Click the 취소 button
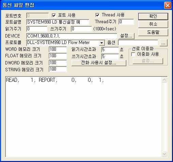 pyautogui.click(x=153, y=24)
